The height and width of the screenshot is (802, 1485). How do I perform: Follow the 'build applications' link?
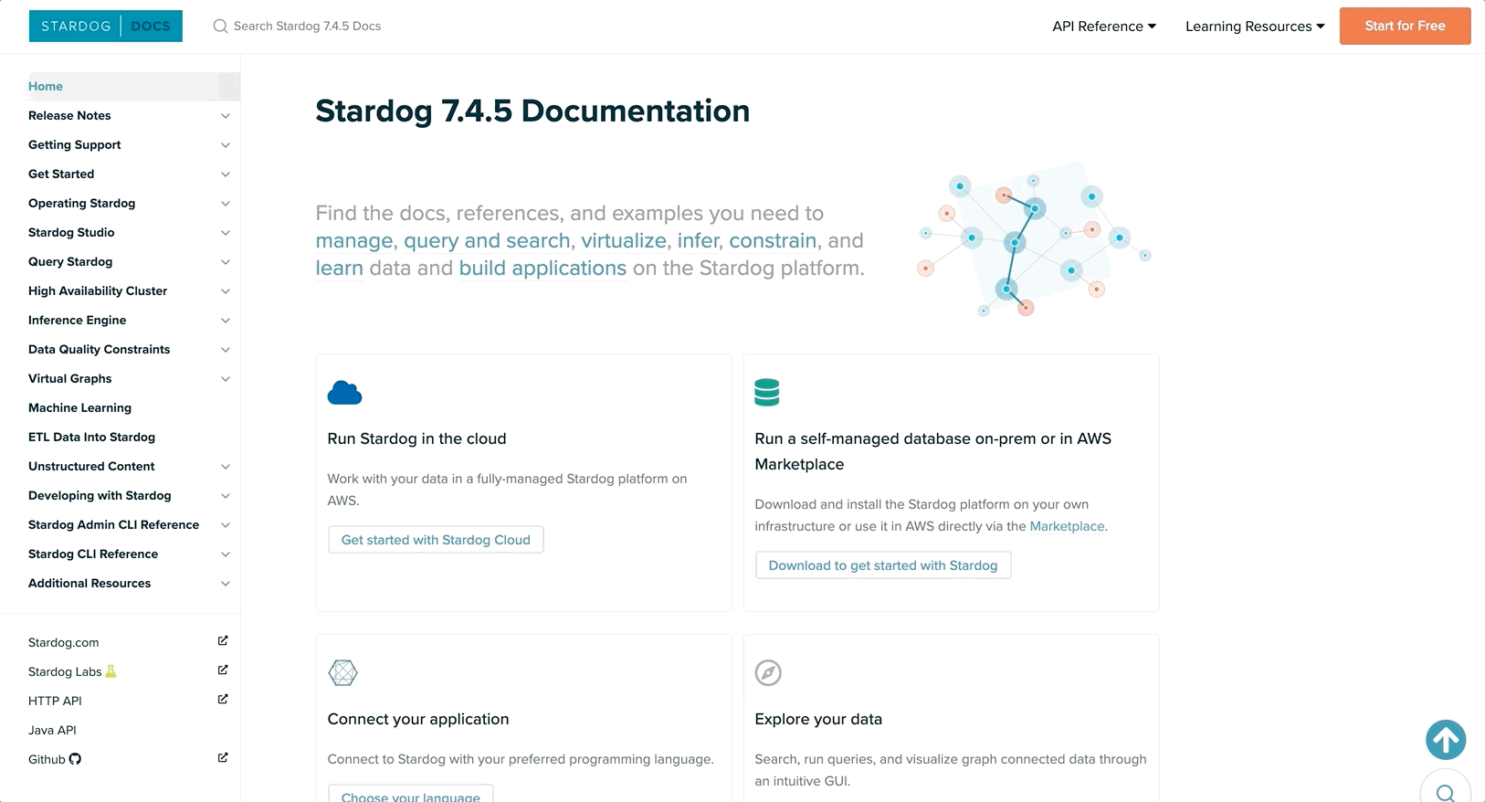click(x=542, y=268)
